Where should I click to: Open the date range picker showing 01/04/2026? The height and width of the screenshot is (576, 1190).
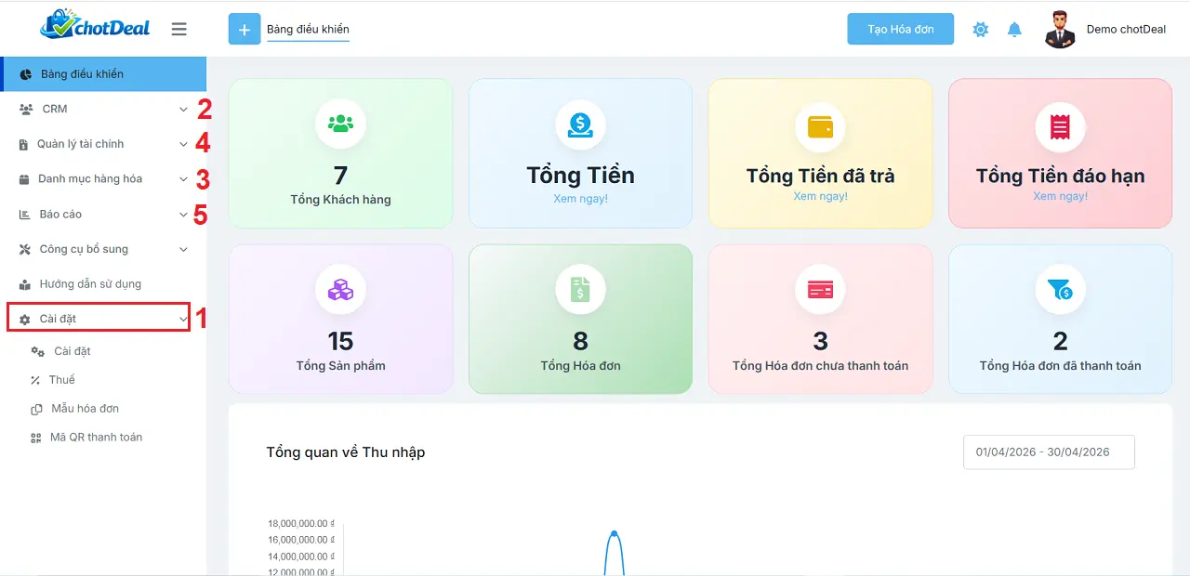point(1048,452)
